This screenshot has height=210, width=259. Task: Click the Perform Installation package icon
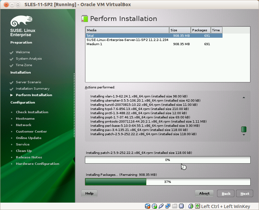point(85,18)
